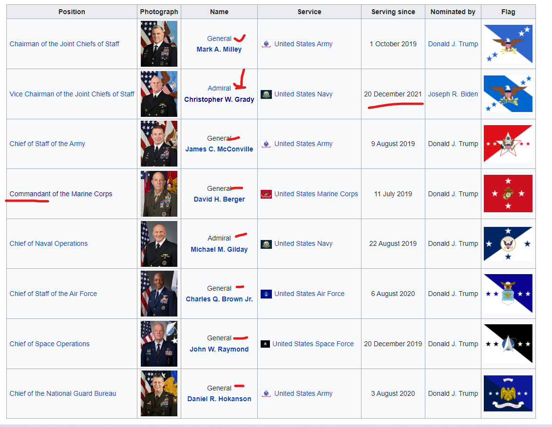This screenshot has width=552, height=427.
Task: Click the Christopher W. Grady name link
Action: [219, 99]
